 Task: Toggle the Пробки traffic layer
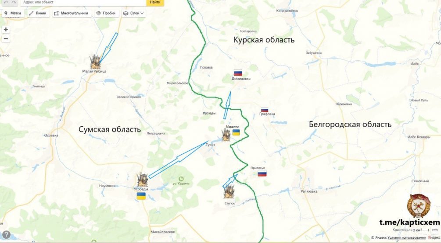(106, 13)
